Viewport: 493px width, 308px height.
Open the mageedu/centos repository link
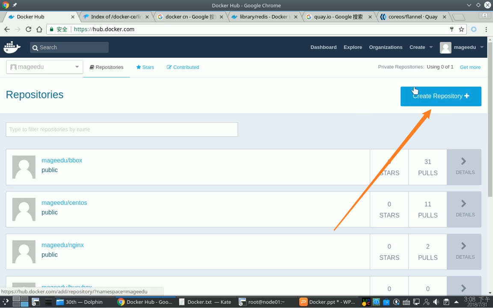point(64,203)
